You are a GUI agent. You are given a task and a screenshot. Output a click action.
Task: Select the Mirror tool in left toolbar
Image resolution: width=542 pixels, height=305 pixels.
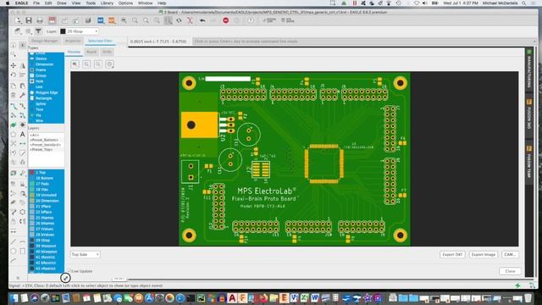point(23,65)
